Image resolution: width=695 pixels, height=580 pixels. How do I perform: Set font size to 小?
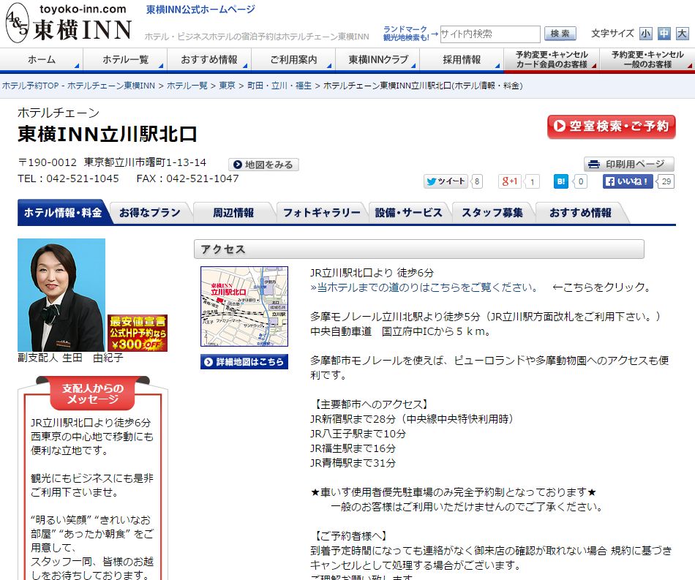tap(645, 34)
